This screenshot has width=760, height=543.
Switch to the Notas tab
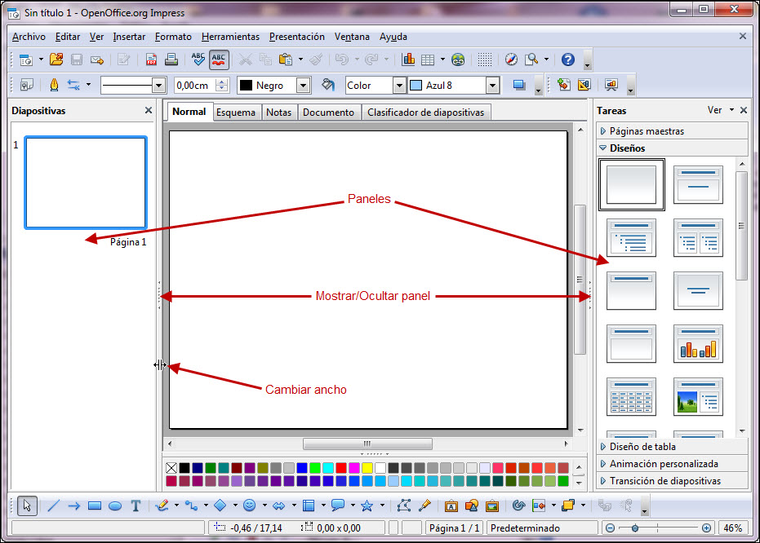278,113
